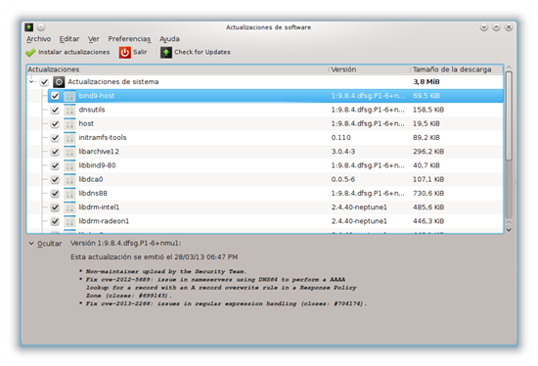Click the package icon of bind9-host

[x=69, y=96]
